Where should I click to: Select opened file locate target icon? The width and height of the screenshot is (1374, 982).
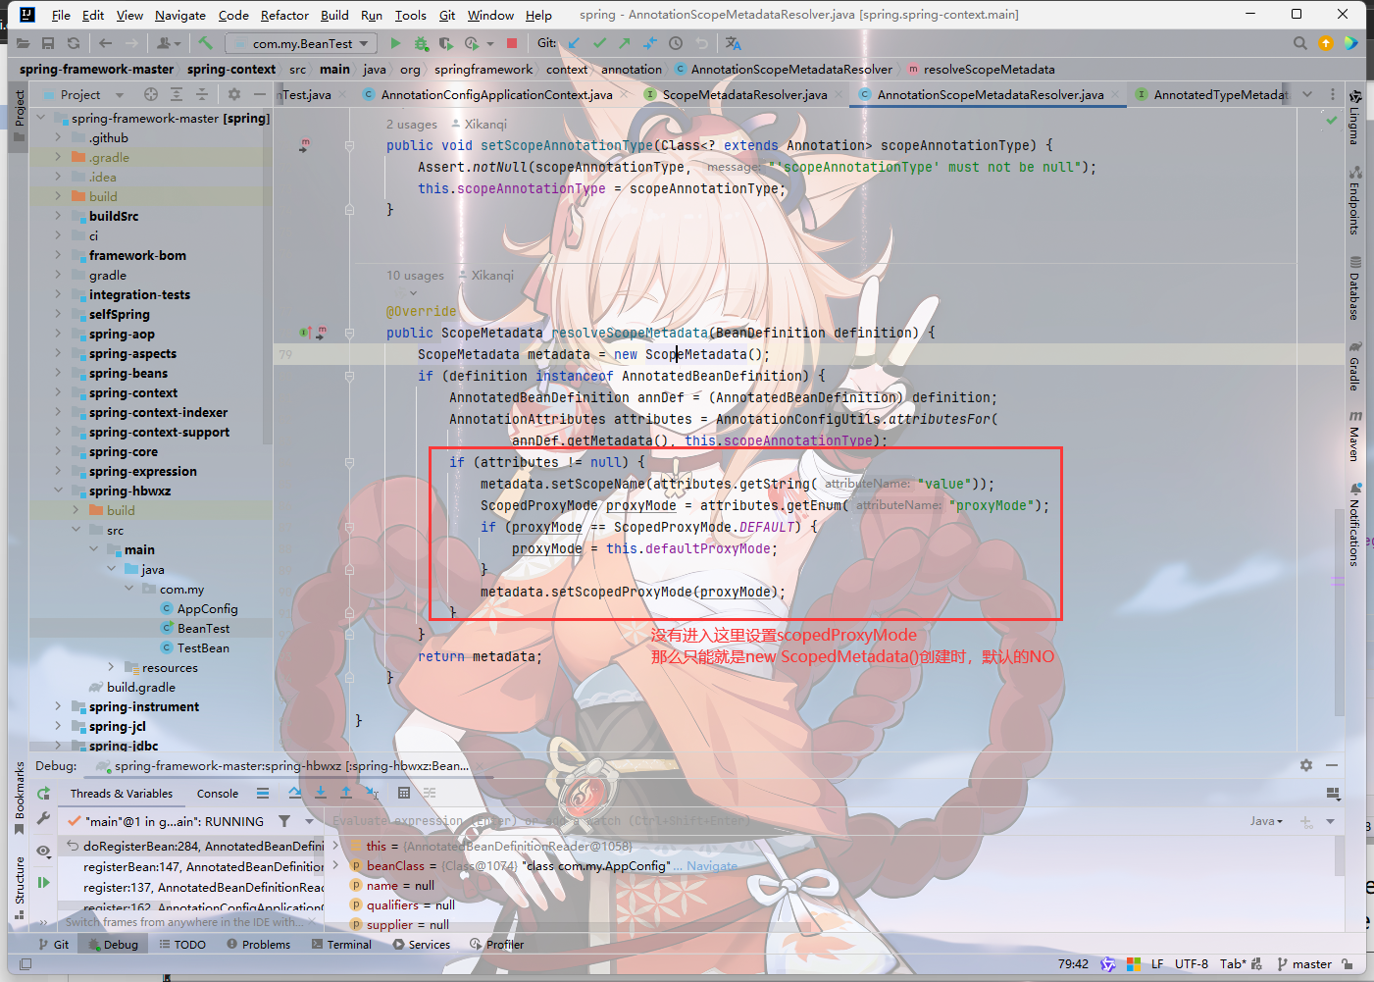[x=151, y=94]
